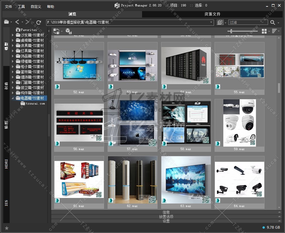The height and width of the screenshot is (233, 285).
Task: Click the merge/convert files toolbar icon
Action: [56, 31]
